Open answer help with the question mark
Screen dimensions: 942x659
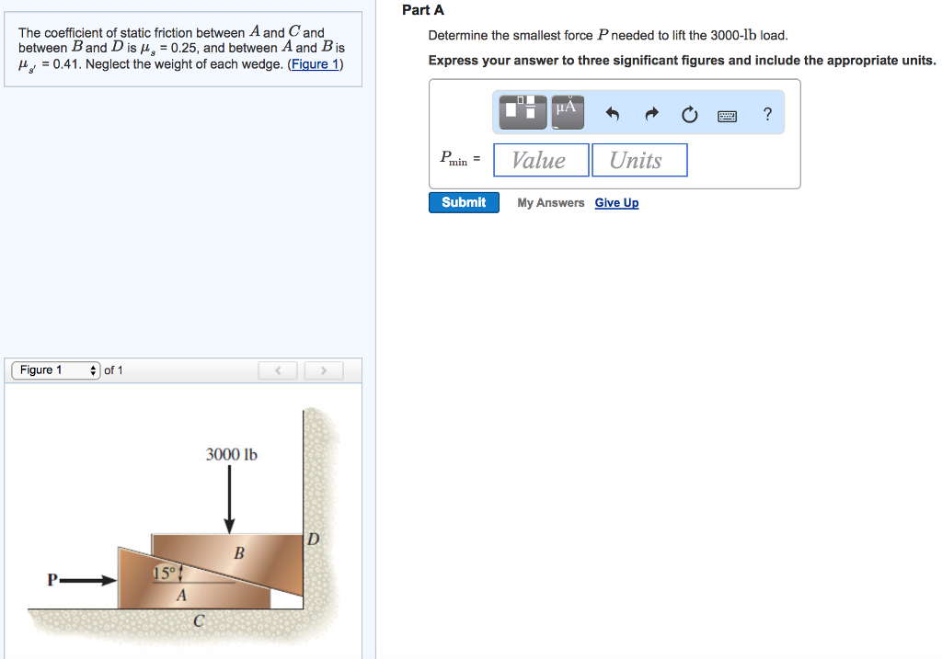tap(767, 113)
